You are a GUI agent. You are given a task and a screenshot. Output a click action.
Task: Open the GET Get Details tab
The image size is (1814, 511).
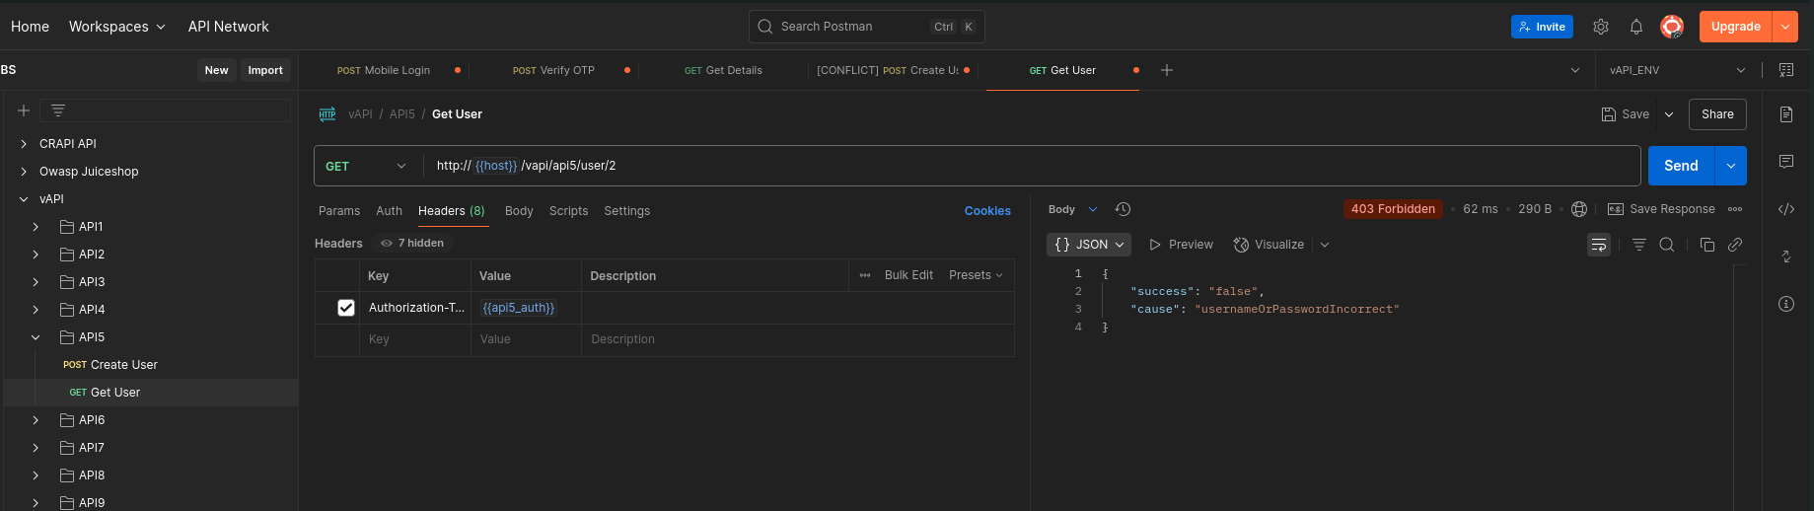[x=723, y=70]
